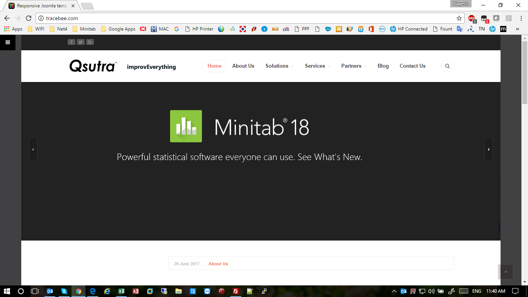528x297 pixels.
Task: Reload the tracebee.com page
Action: (29, 18)
